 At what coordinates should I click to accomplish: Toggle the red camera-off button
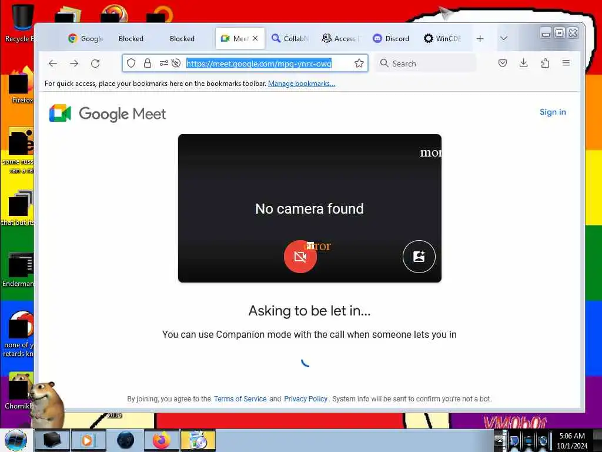pos(300,257)
